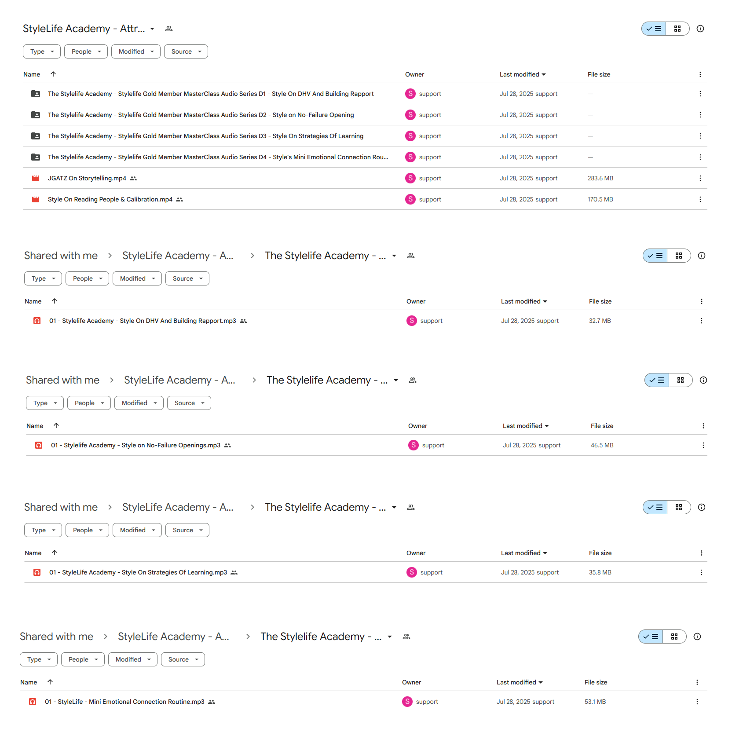This screenshot has width=732, height=739.
Task: Click the topmost Name column header
Action: click(x=32, y=74)
